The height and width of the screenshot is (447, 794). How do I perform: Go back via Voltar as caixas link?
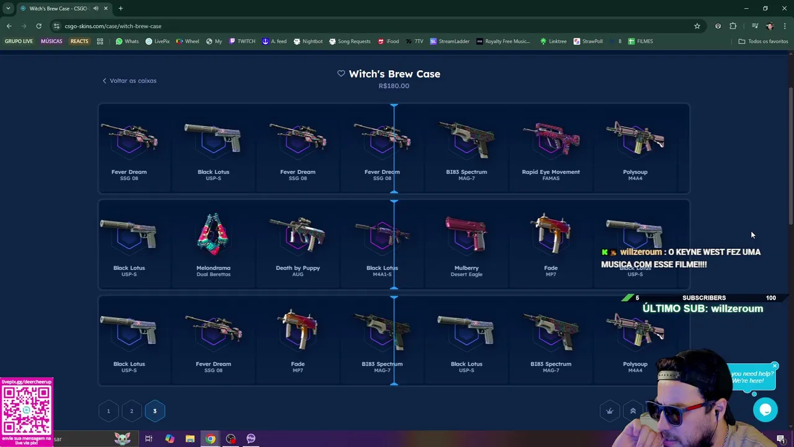coord(130,81)
